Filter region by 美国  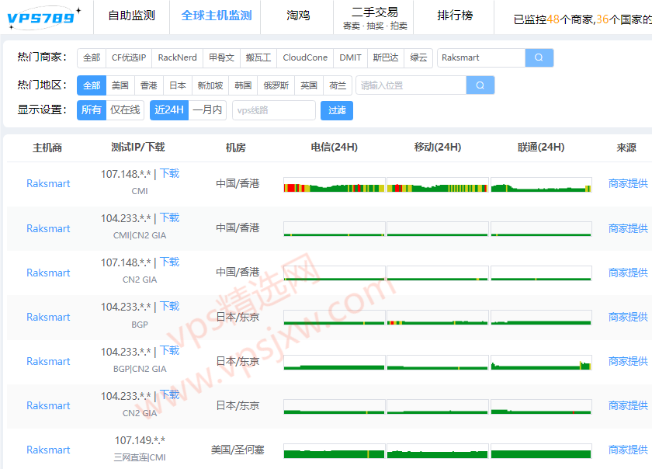(120, 85)
